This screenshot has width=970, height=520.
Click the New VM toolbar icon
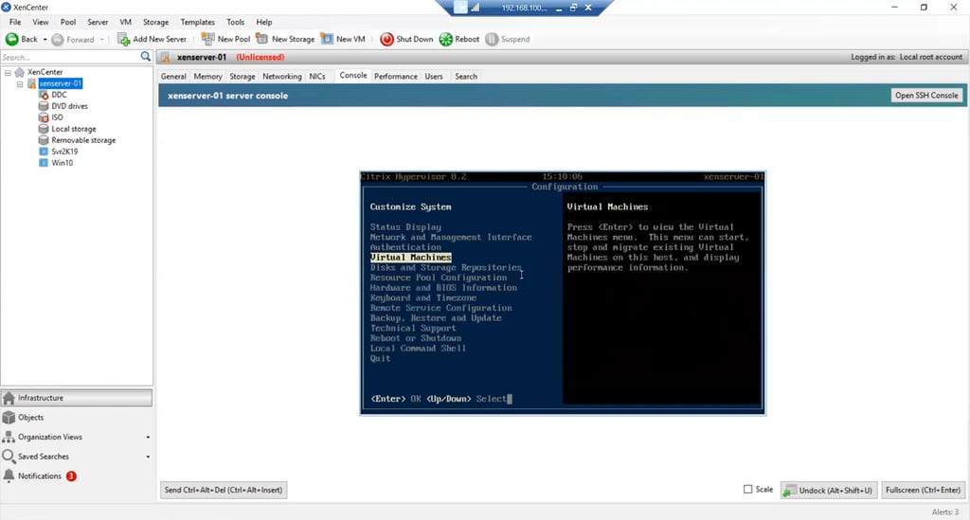[327, 39]
